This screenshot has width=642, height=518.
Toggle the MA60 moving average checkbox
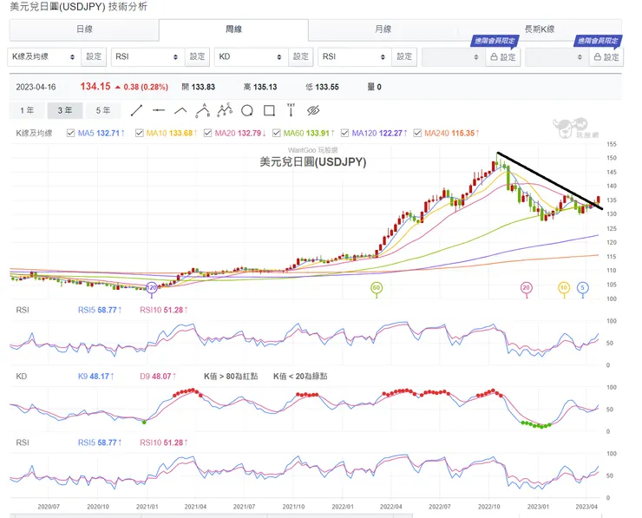[277, 133]
